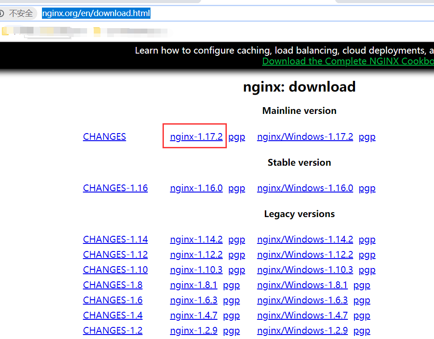Open the Download the Complete NGINX Cookbook link
This screenshot has height=339, width=434.
(x=348, y=61)
